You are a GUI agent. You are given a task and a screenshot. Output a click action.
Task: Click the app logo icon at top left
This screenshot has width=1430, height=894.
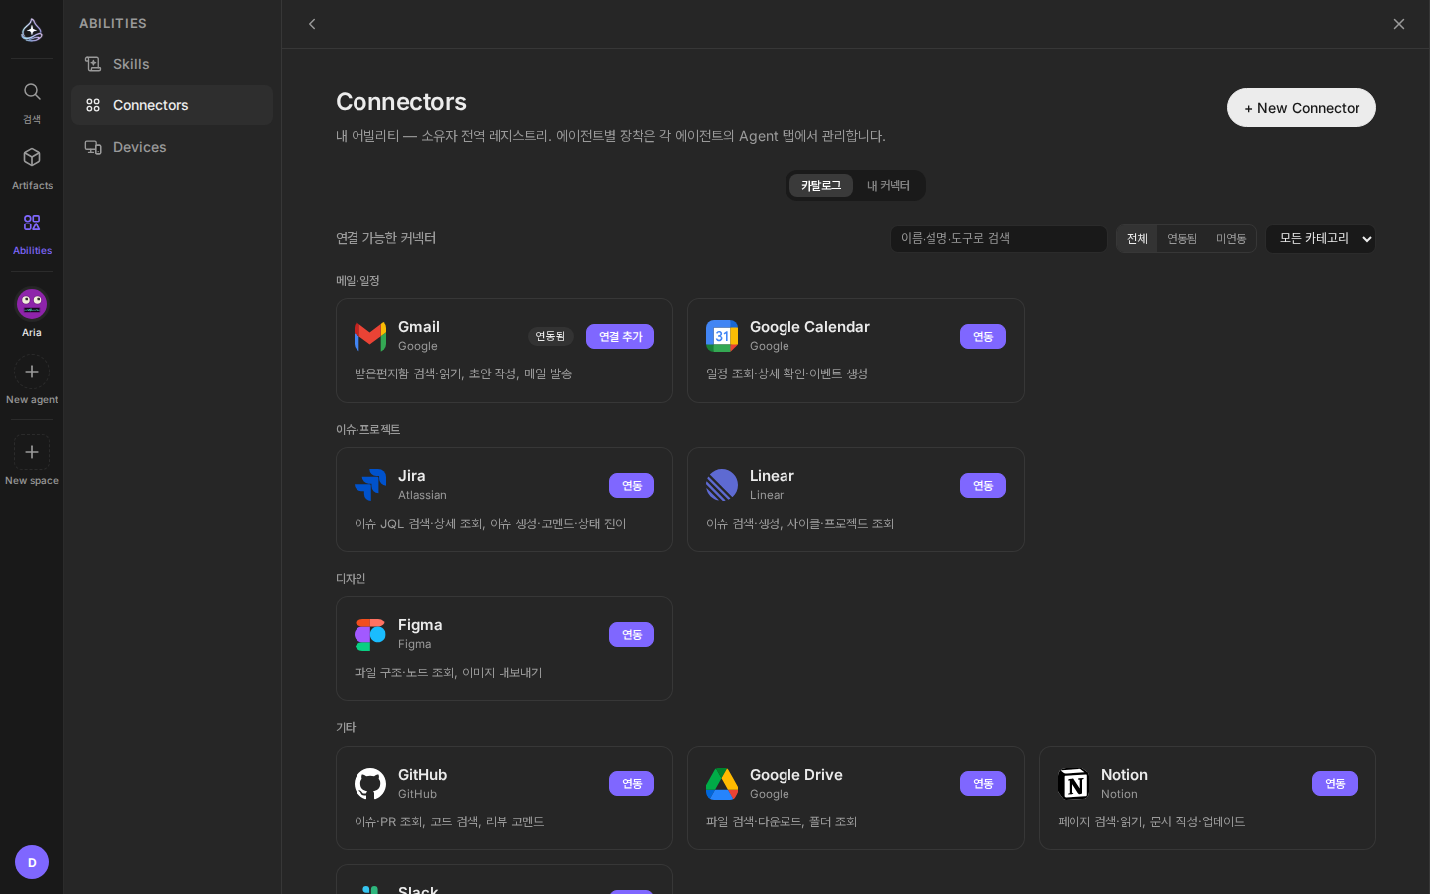pyautogui.click(x=32, y=30)
